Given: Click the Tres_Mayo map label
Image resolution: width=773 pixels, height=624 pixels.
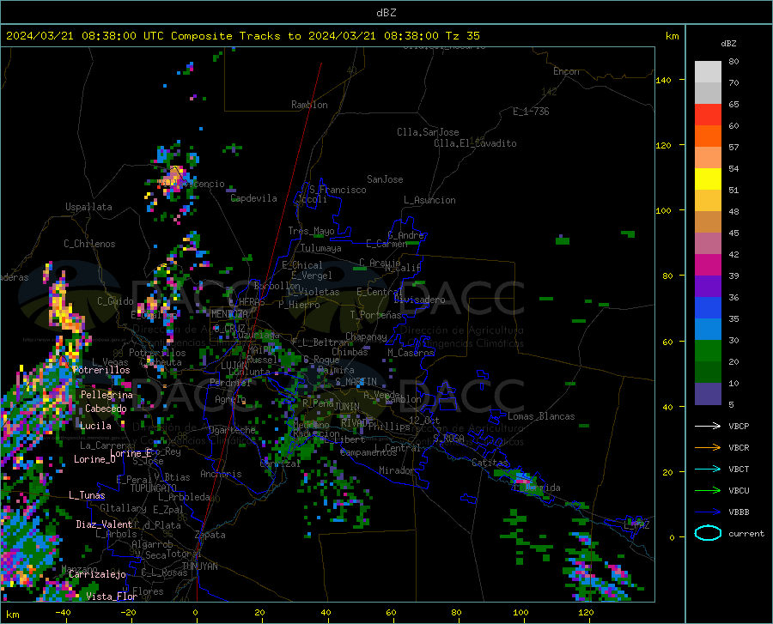Looking at the screenshot, I should click(x=311, y=231).
